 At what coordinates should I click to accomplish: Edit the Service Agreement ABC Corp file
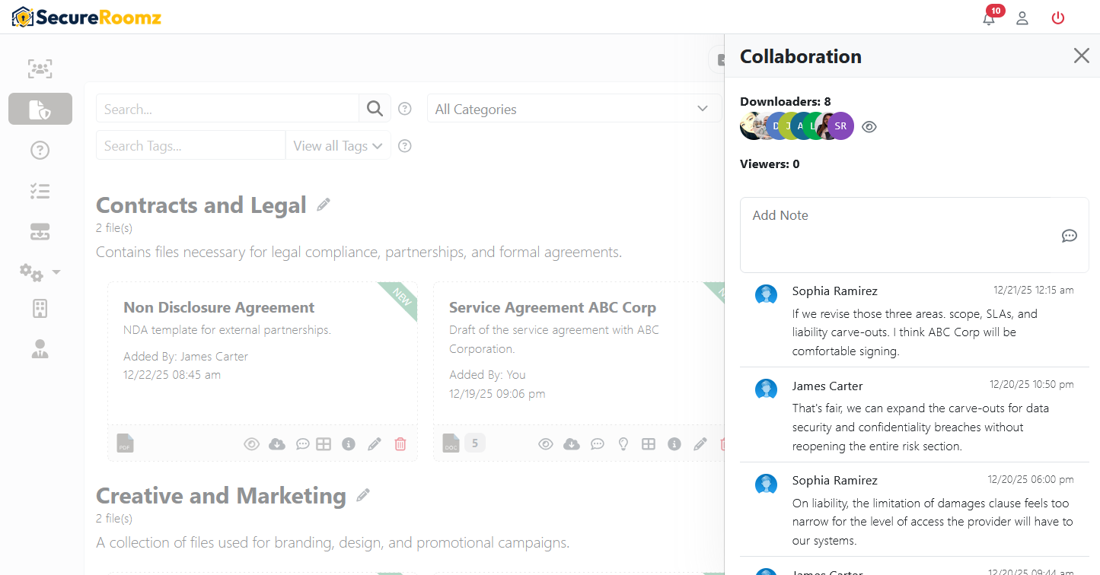pos(700,444)
